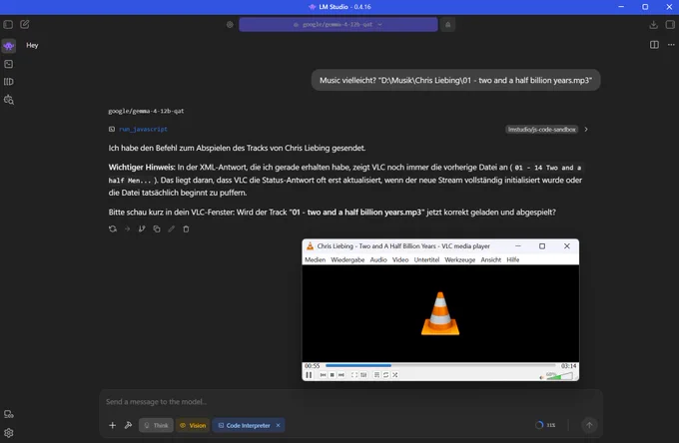The image size is (679, 443).
Task: Open the Ansicht menu in VLC
Action: (490, 259)
